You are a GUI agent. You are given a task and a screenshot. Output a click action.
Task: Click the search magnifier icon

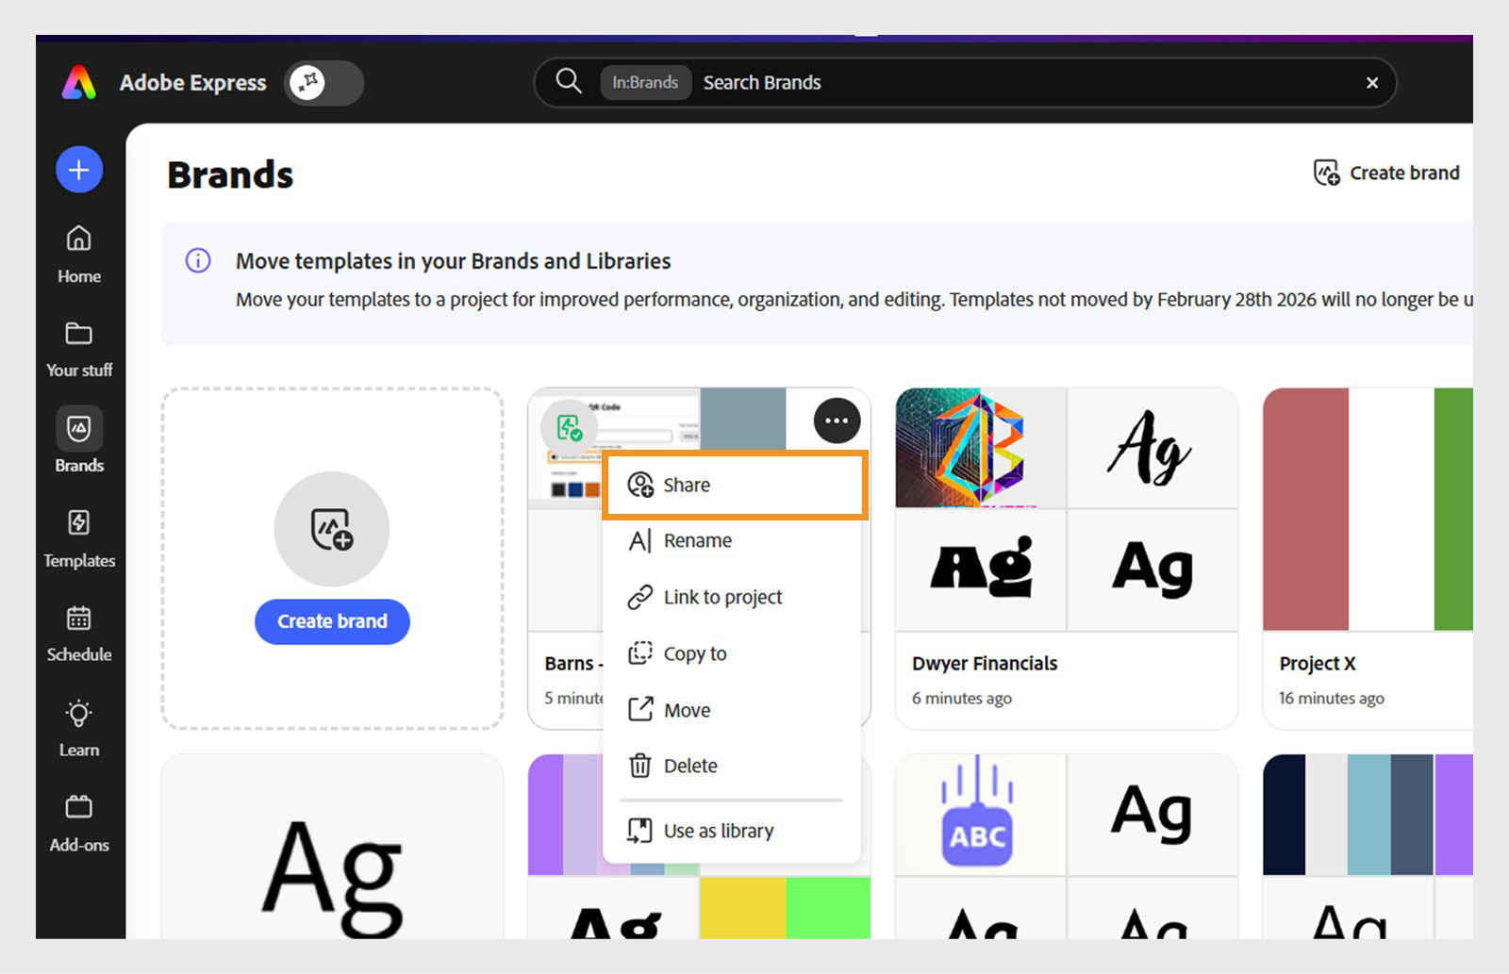pyautogui.click(x=568, y=81)
